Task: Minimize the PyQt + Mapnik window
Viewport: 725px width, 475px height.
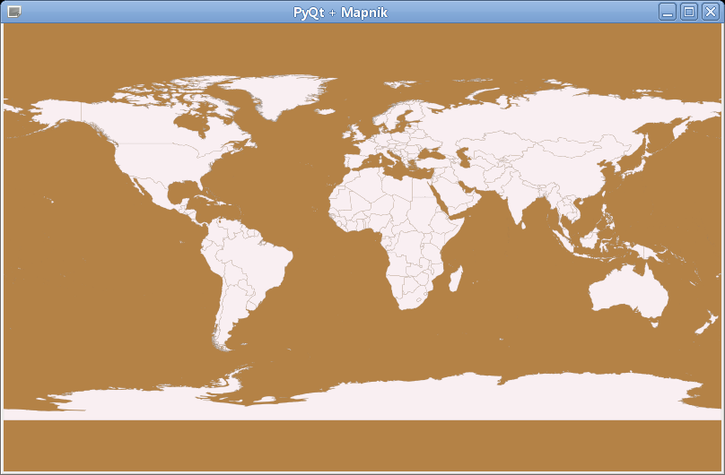Action: (x=668, y=12)
